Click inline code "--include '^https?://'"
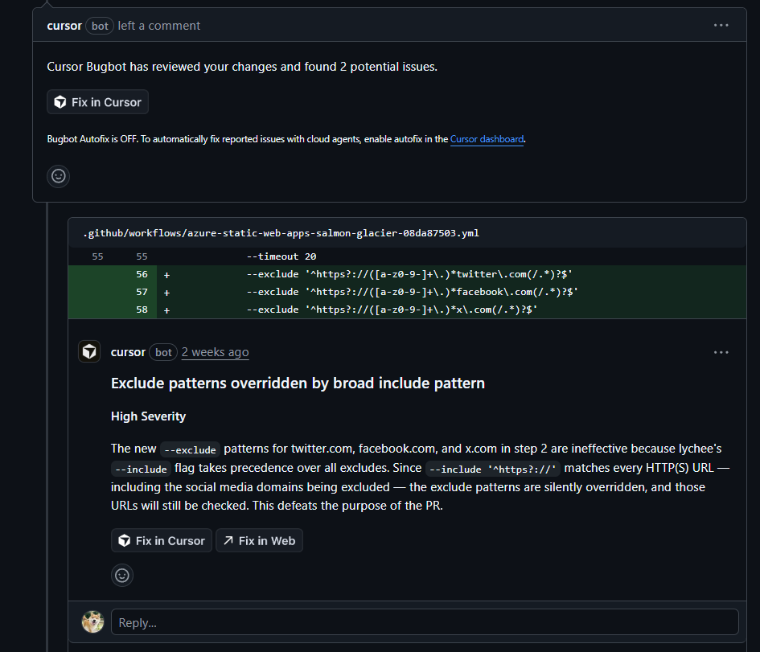The width and height of the screenshot is (760, 652). point(492,469)
